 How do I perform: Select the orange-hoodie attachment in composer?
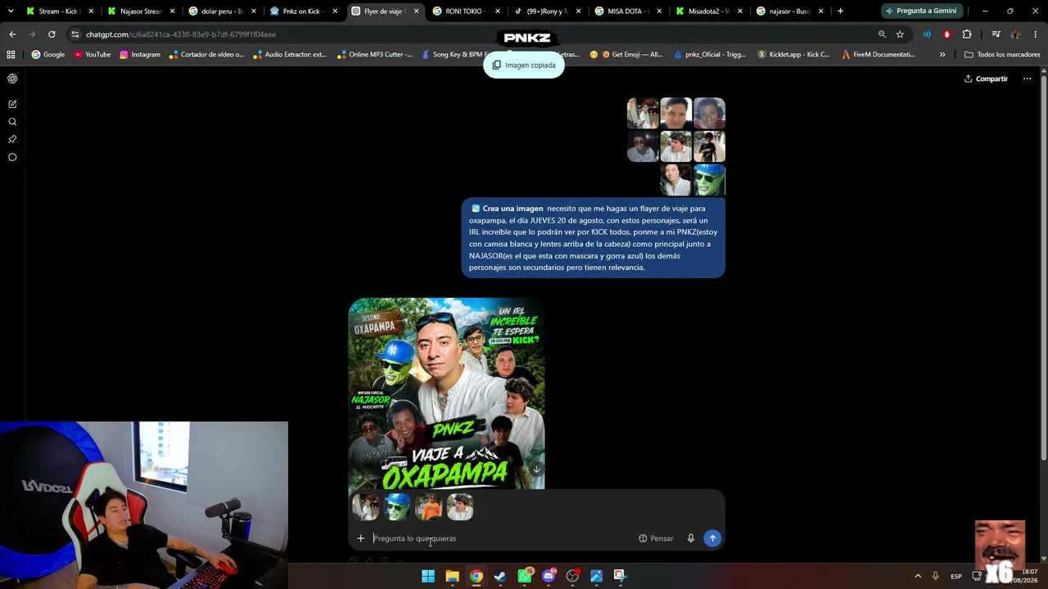428,507
